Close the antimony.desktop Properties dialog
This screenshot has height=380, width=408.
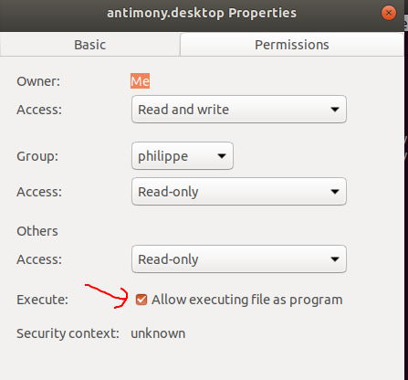389,13
